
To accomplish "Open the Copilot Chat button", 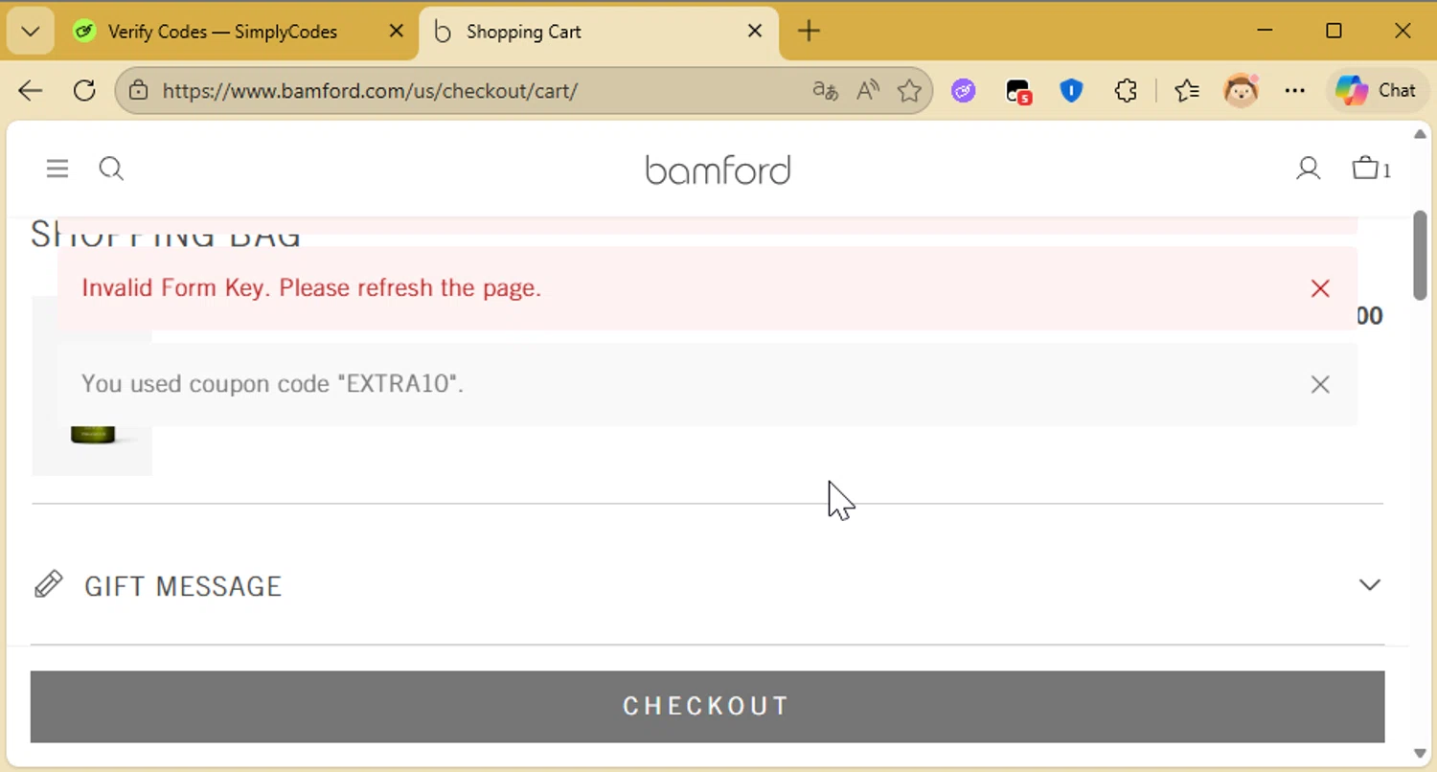I will coord(1377,91).
